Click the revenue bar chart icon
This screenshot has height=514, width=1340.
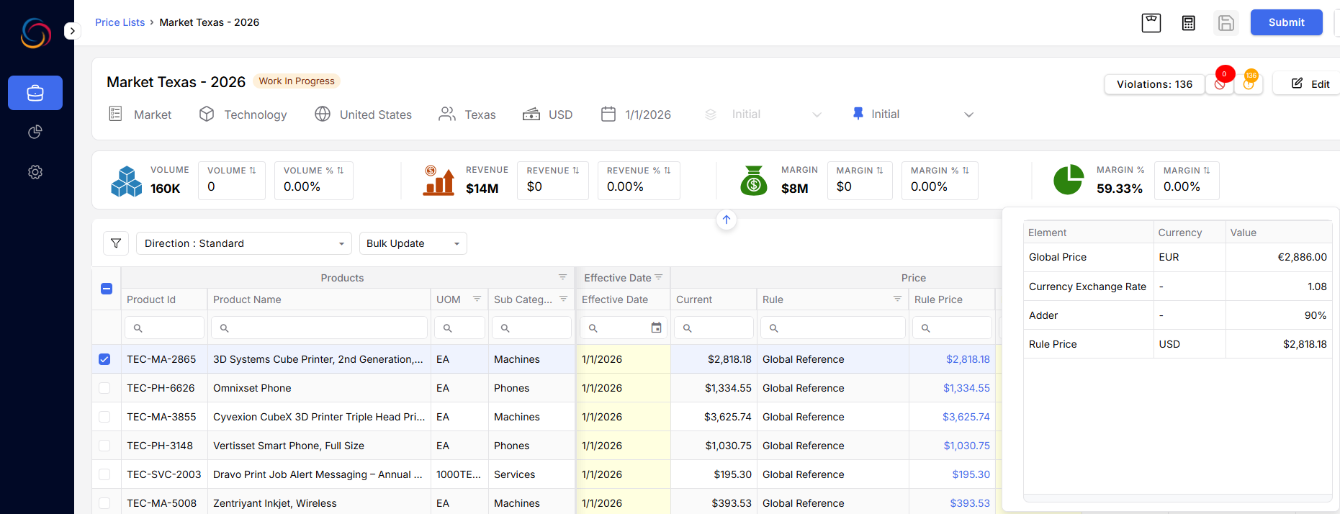(x=439, y=180)
